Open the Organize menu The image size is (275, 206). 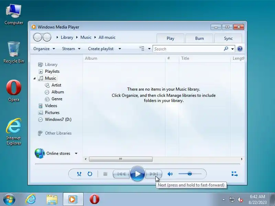[x=44, y=49]
